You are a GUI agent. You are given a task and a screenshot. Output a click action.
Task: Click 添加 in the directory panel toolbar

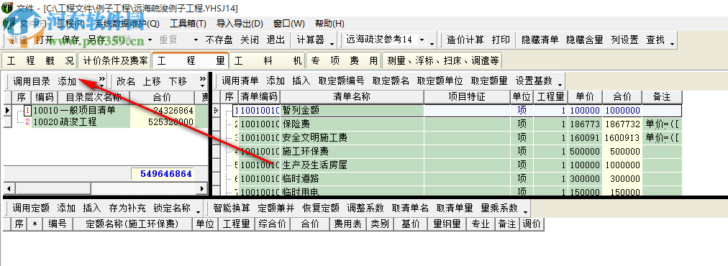[67, 81]
